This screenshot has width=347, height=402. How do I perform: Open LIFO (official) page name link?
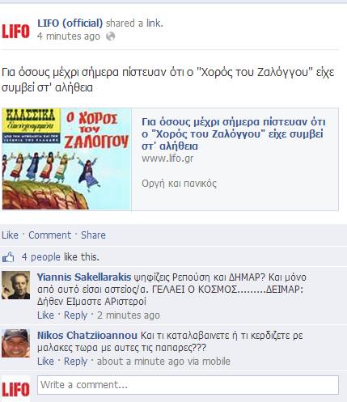70,23
